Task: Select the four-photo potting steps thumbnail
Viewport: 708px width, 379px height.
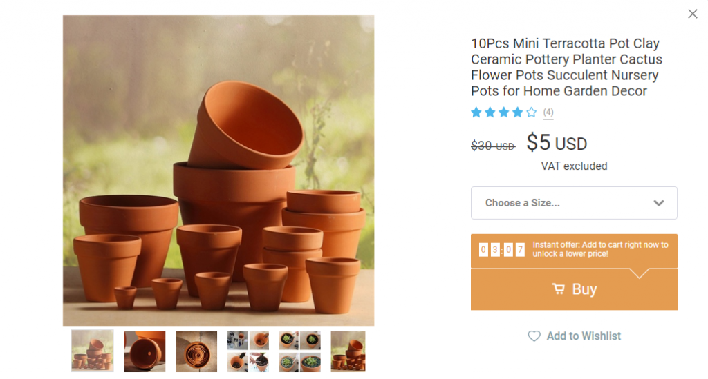Action: click(x=248, y=351)
